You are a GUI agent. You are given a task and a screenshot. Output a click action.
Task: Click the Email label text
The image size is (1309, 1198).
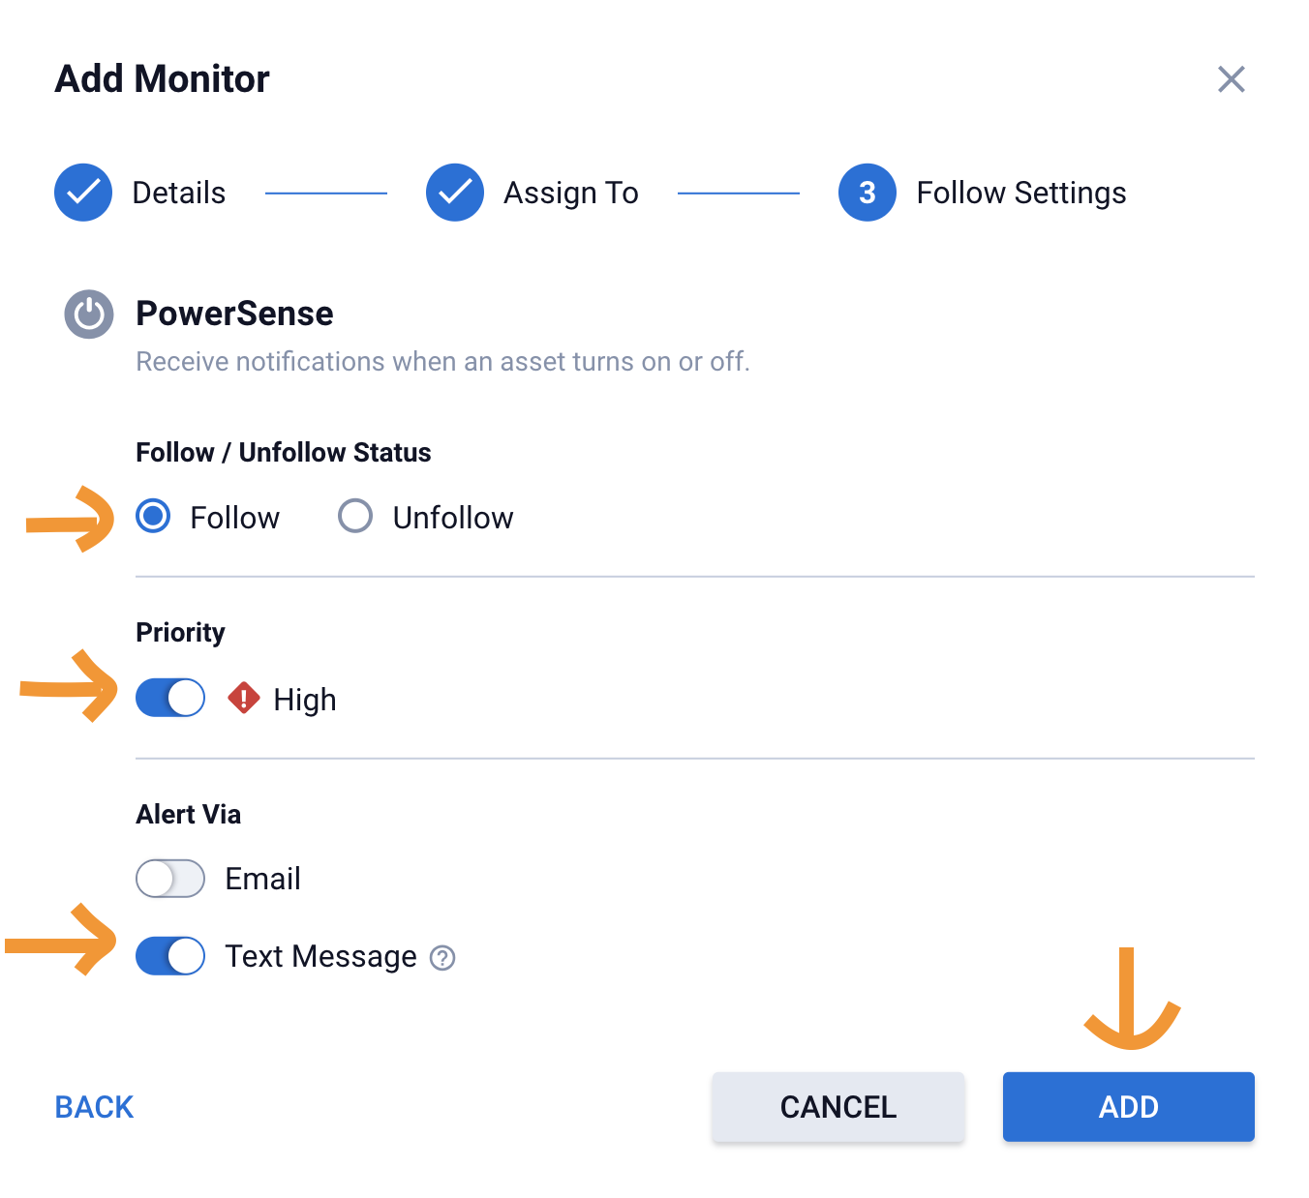click(x=262, y=879)
